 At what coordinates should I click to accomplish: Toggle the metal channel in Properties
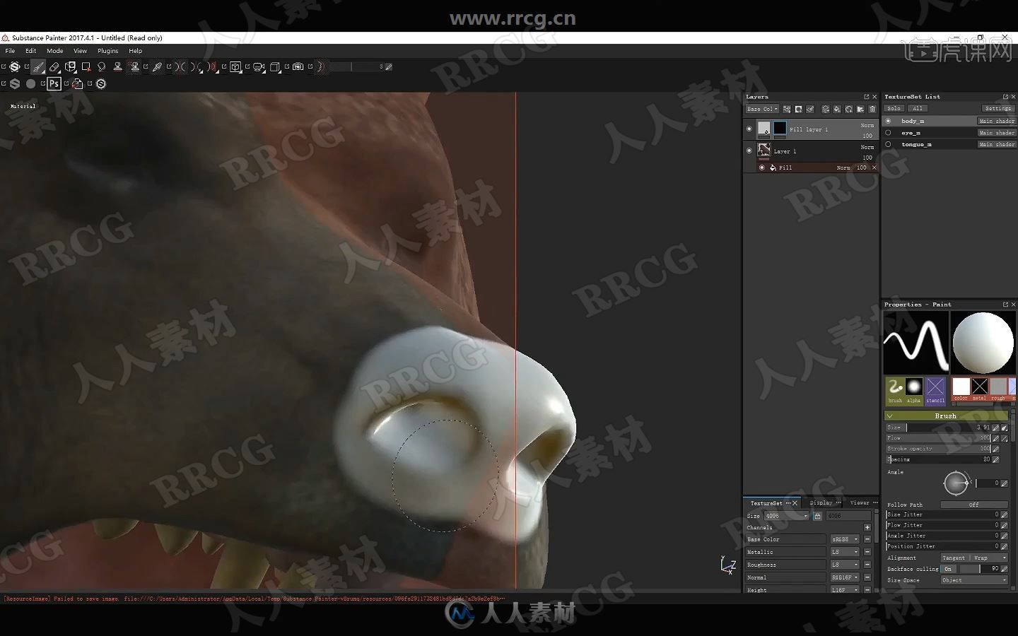(x=979, y=387)
